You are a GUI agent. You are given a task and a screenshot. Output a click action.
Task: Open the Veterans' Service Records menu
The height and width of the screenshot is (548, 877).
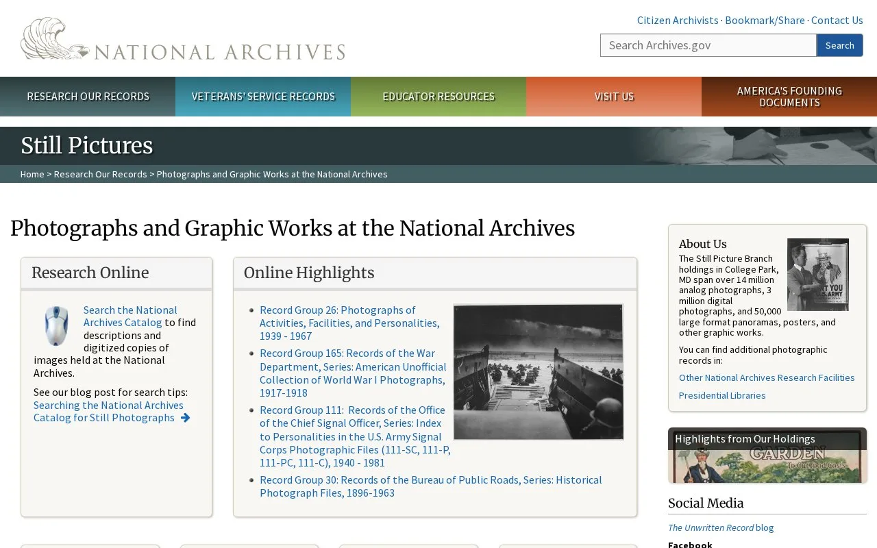pos(263,97)
